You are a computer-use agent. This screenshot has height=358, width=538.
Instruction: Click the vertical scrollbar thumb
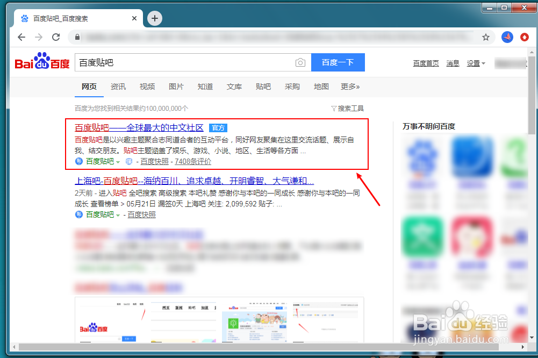[532, 96]
